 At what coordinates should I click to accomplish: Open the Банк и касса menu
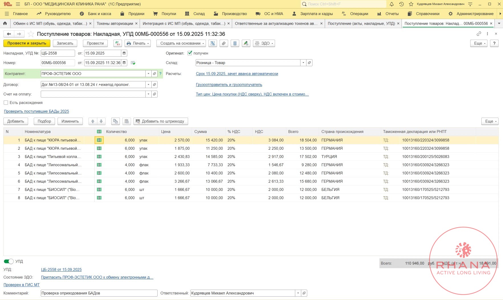(96, 14)
